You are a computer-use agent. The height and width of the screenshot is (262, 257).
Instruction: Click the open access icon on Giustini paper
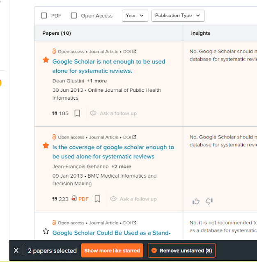(x=54, y=51)
